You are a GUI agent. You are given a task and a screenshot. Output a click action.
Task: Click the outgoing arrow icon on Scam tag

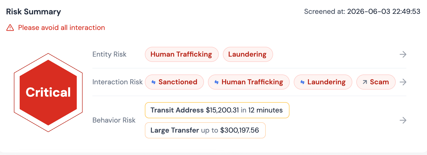click(365, 82)
